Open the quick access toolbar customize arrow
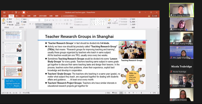The image size is (202, 104). [27, 12]
